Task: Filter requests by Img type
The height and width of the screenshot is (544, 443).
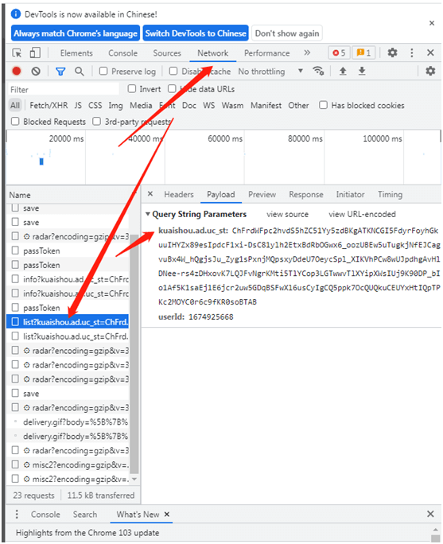Action: pos(115,106)
